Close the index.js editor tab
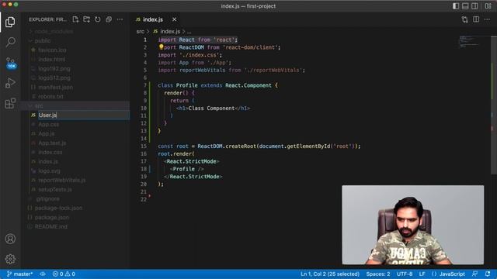This screenshot has height=279, width=497. pos(174,19)
